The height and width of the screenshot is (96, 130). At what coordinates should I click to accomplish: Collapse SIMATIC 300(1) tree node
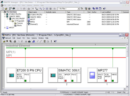pyautogui.click(x=5, y=16)
